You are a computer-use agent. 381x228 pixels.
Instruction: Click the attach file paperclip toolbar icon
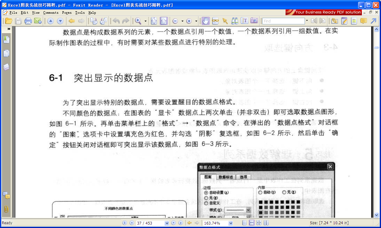tap(335, 21)
